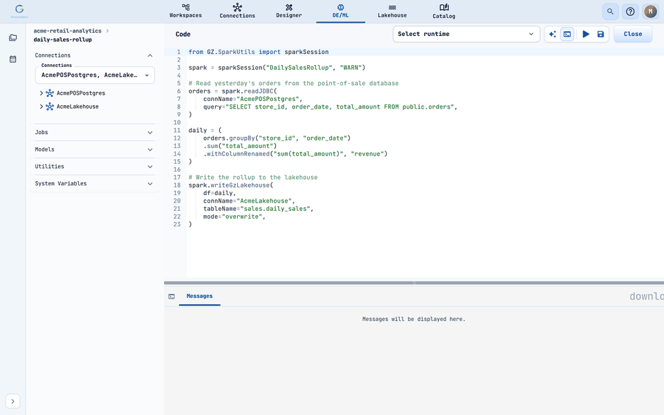The image size is (664, 415).
Task: Select the DE/ML tab
Action: (x=340, y=11)
